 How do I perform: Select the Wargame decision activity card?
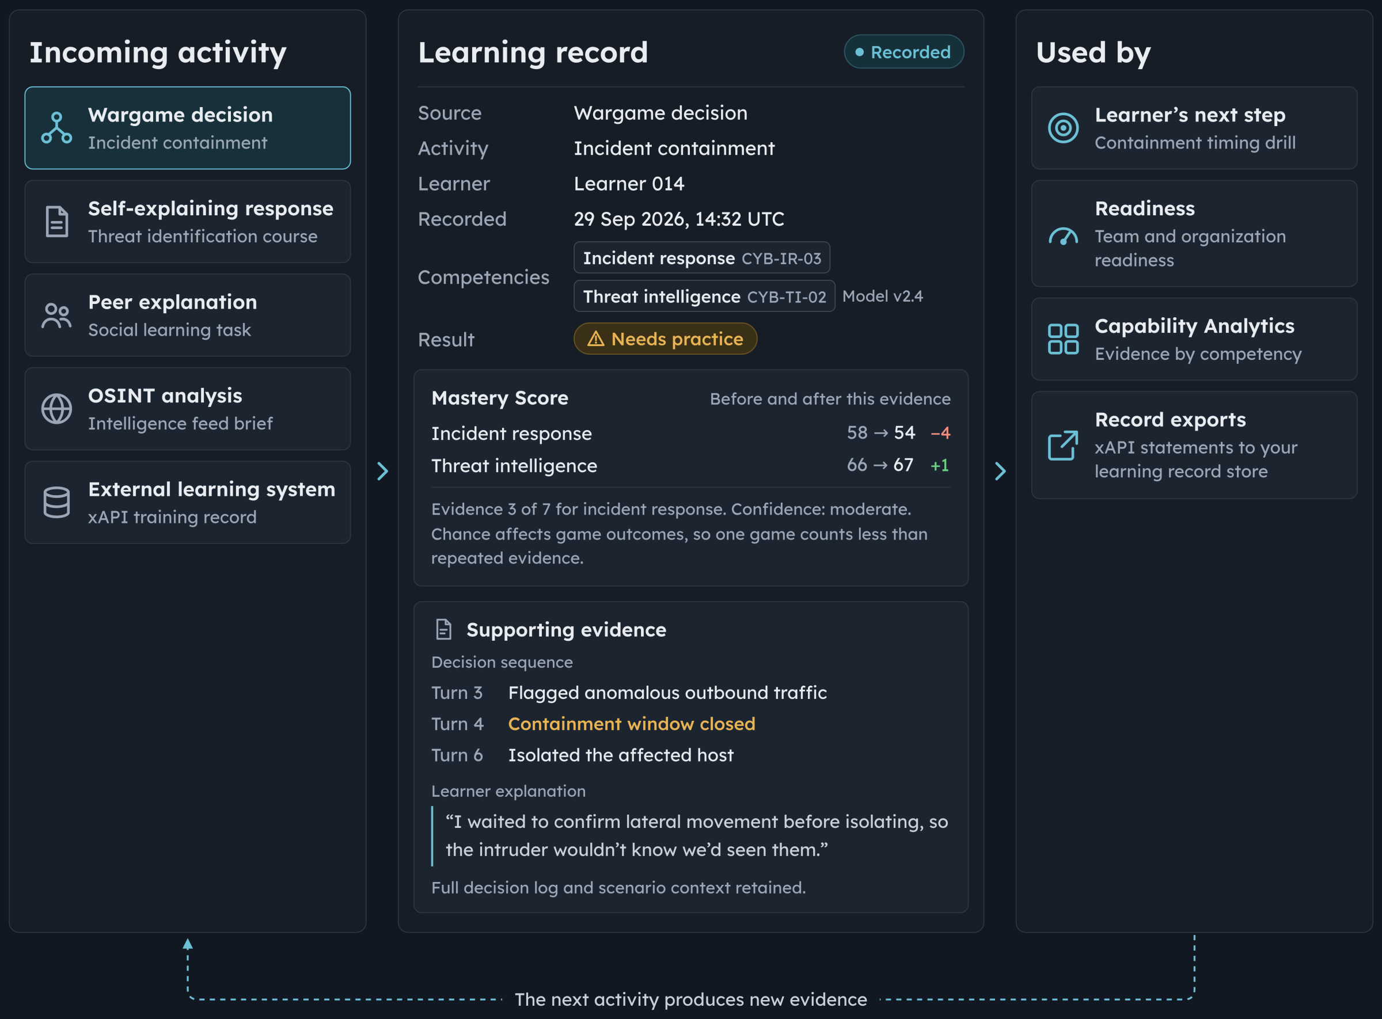pyautogui.click(x=188, y=128)
